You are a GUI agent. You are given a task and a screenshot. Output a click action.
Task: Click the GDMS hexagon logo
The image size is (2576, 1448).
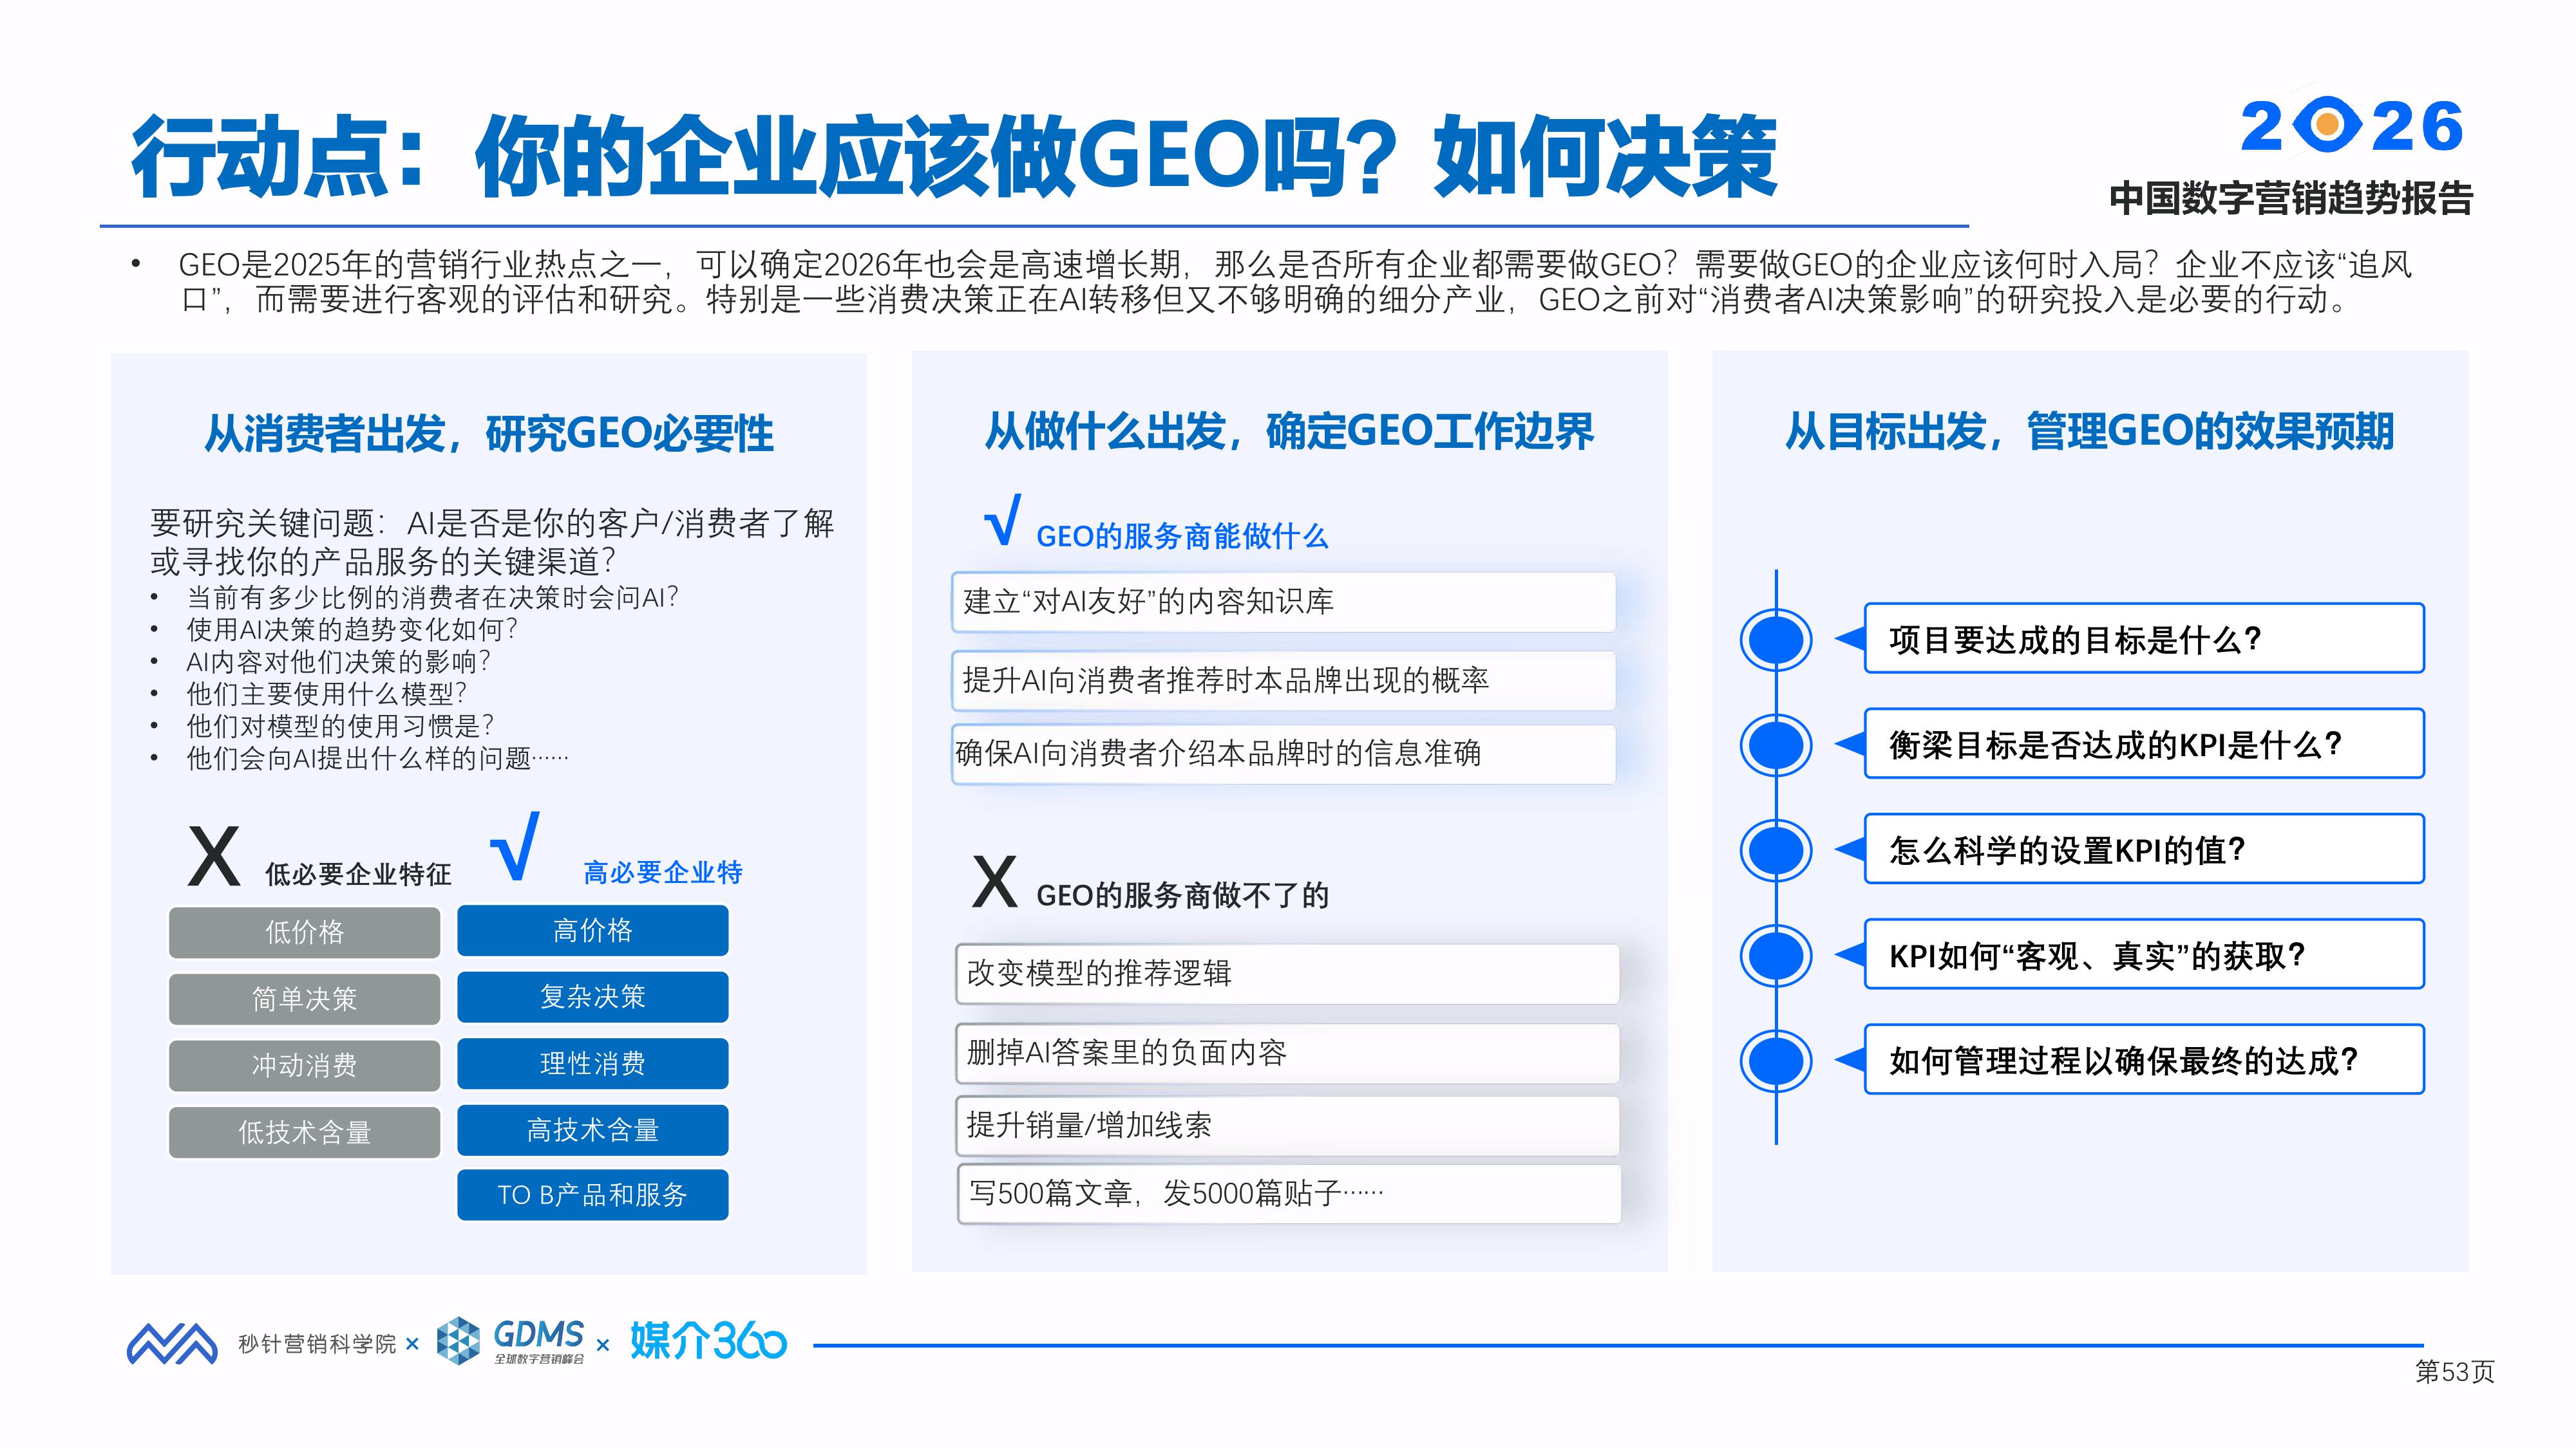pos(459,1340)
